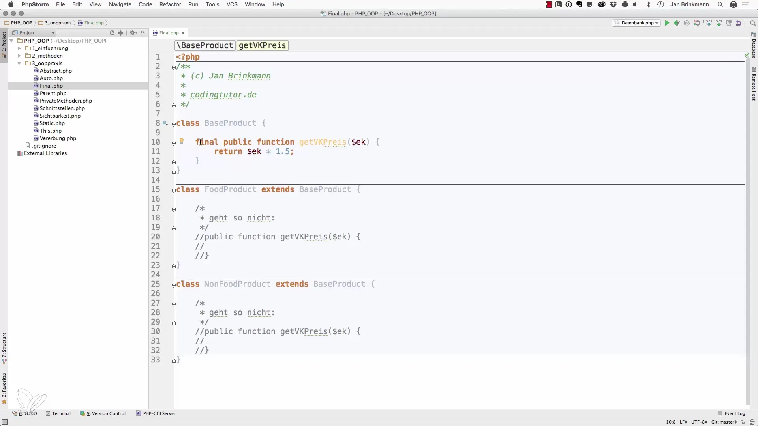Open the 6: TODO tool window
758x426 pixels.
tap(24, 413)
